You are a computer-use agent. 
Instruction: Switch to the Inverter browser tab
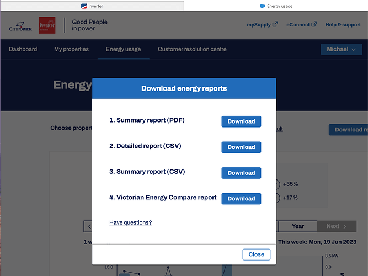[92, 6]
